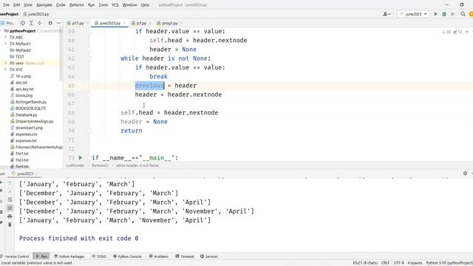This screenshot has height=266, width=473.
Task: Hide the Project tool window
Action: (58, 23)
